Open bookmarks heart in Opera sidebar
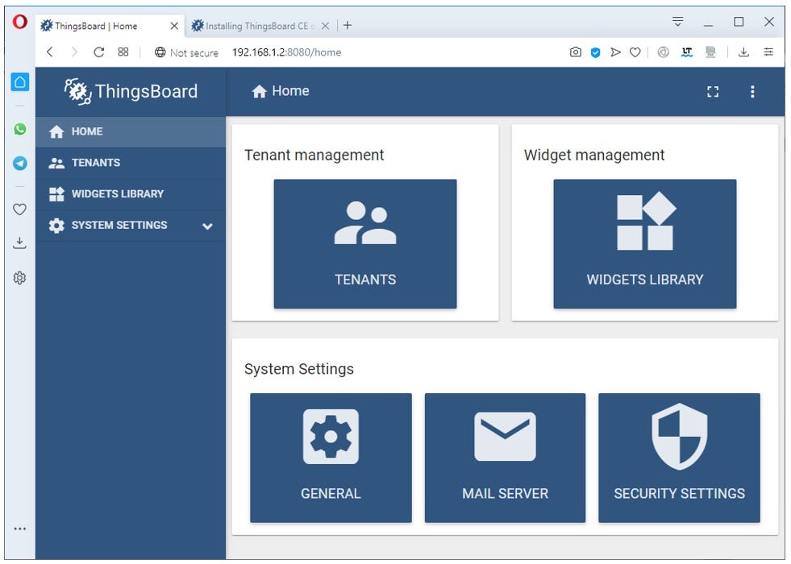This screenshot has width=791, height=564. [19, 209]
